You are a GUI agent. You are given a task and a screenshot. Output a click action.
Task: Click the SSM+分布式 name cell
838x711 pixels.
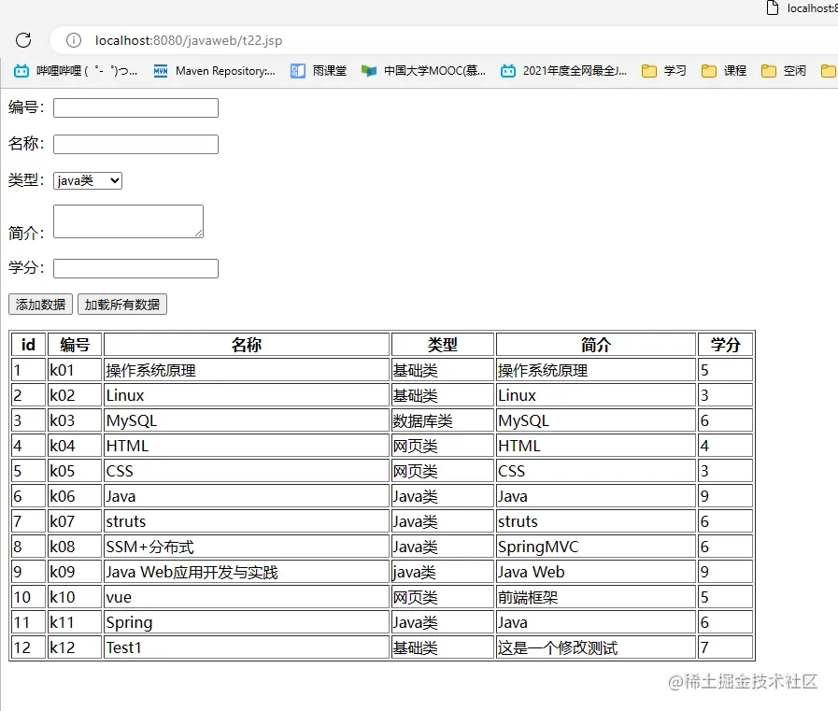click(247, 547)
